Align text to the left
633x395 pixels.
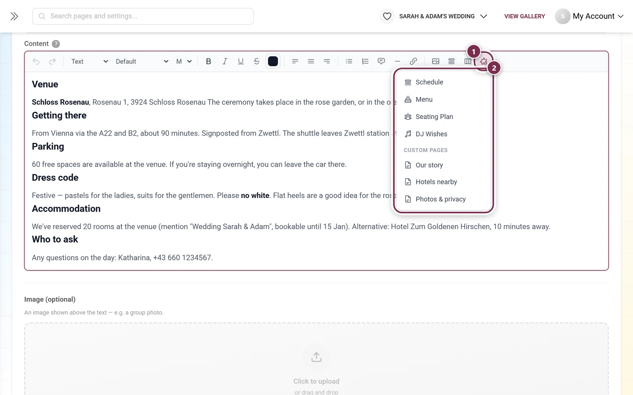tap(295, 61)
